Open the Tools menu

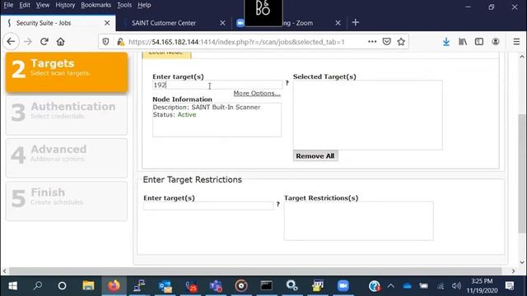coord(124,5)
